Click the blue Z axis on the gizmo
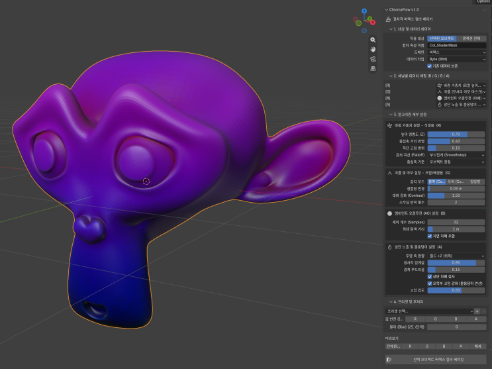Screen dimensions: 492x369 coord(364,11)
